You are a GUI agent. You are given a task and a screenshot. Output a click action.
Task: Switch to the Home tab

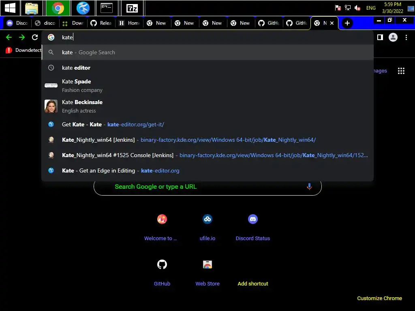[129, 23]
